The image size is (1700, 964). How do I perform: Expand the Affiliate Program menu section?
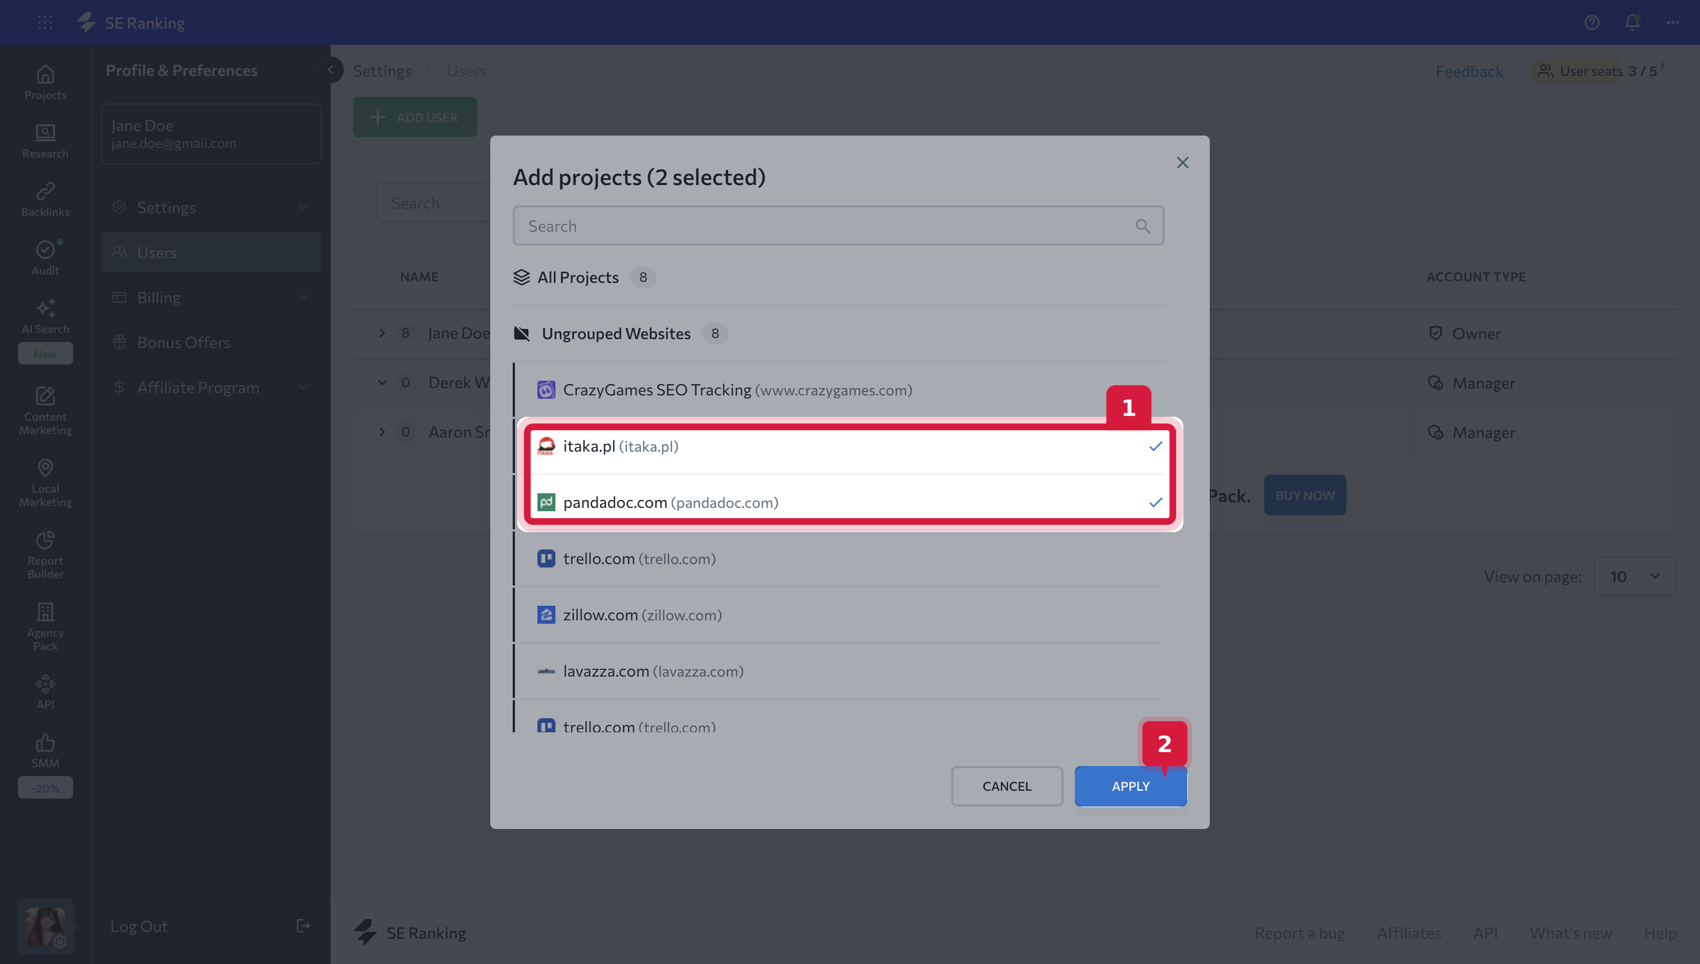[211, 388]
